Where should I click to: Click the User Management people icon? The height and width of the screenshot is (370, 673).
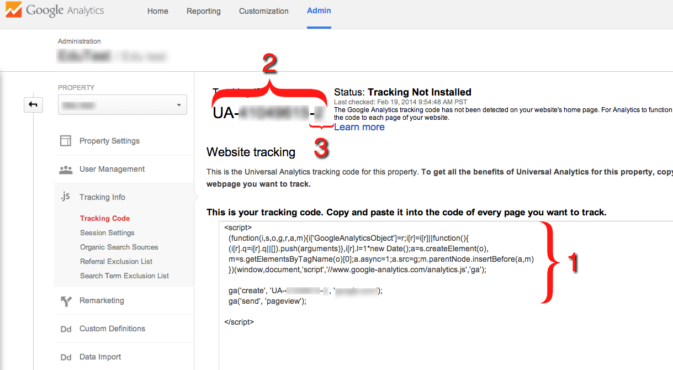[x=65, y=169]
